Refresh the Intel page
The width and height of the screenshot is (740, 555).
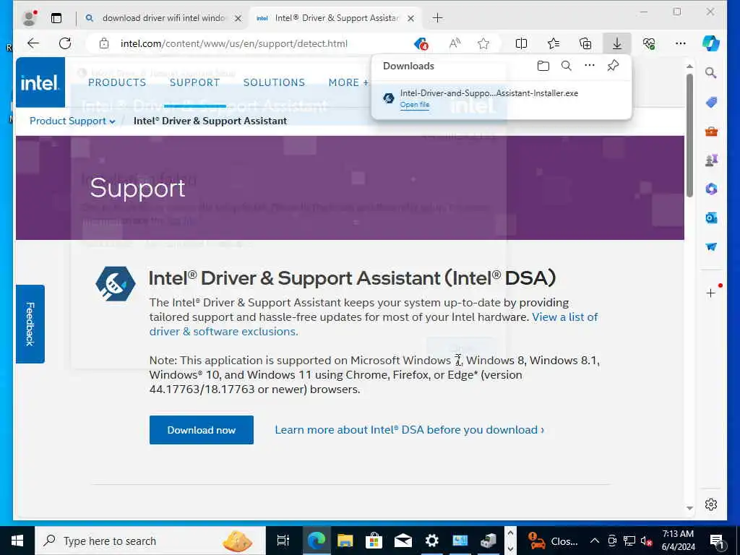coord(65,43)
